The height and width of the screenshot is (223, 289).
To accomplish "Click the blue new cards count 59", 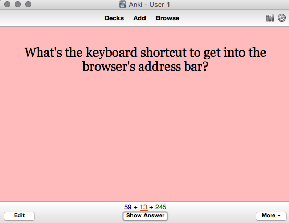I will pos(128,207).
